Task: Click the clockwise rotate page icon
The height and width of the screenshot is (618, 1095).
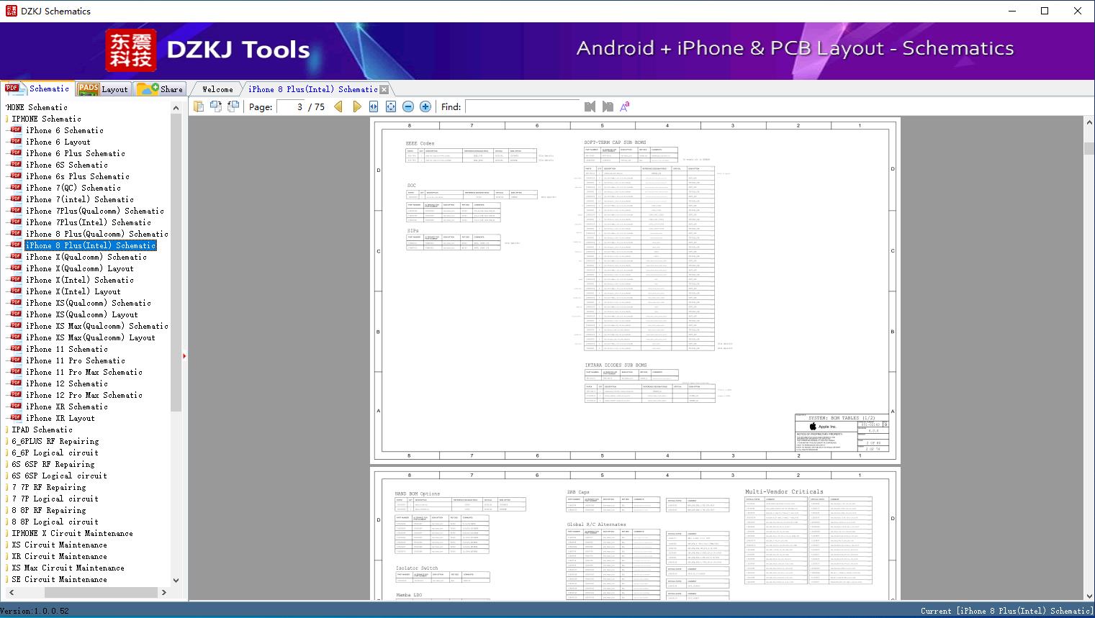Action: pos(216,106)
